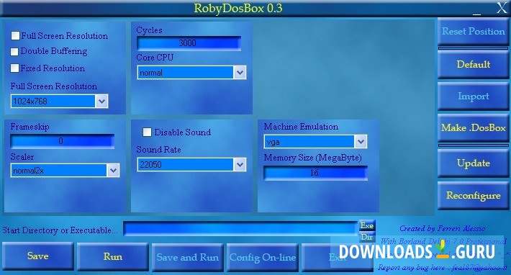
Task: Tick the Disable Sound checkbox
Action: [147, 132]
